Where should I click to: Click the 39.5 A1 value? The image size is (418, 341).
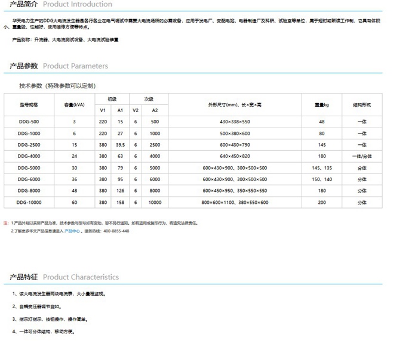[x=120, y=145]
